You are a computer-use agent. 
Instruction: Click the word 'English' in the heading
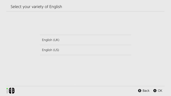pyautogui.click(x=56, y=7)
